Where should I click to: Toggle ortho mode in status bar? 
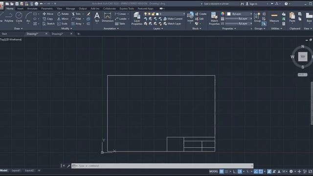pos(235,172)
